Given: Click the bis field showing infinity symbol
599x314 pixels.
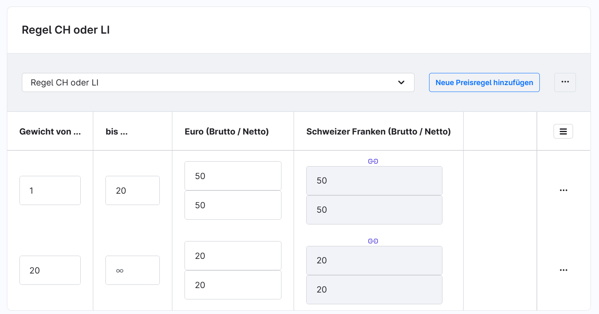Looking at the screenshot, I should tap(132, 270).
